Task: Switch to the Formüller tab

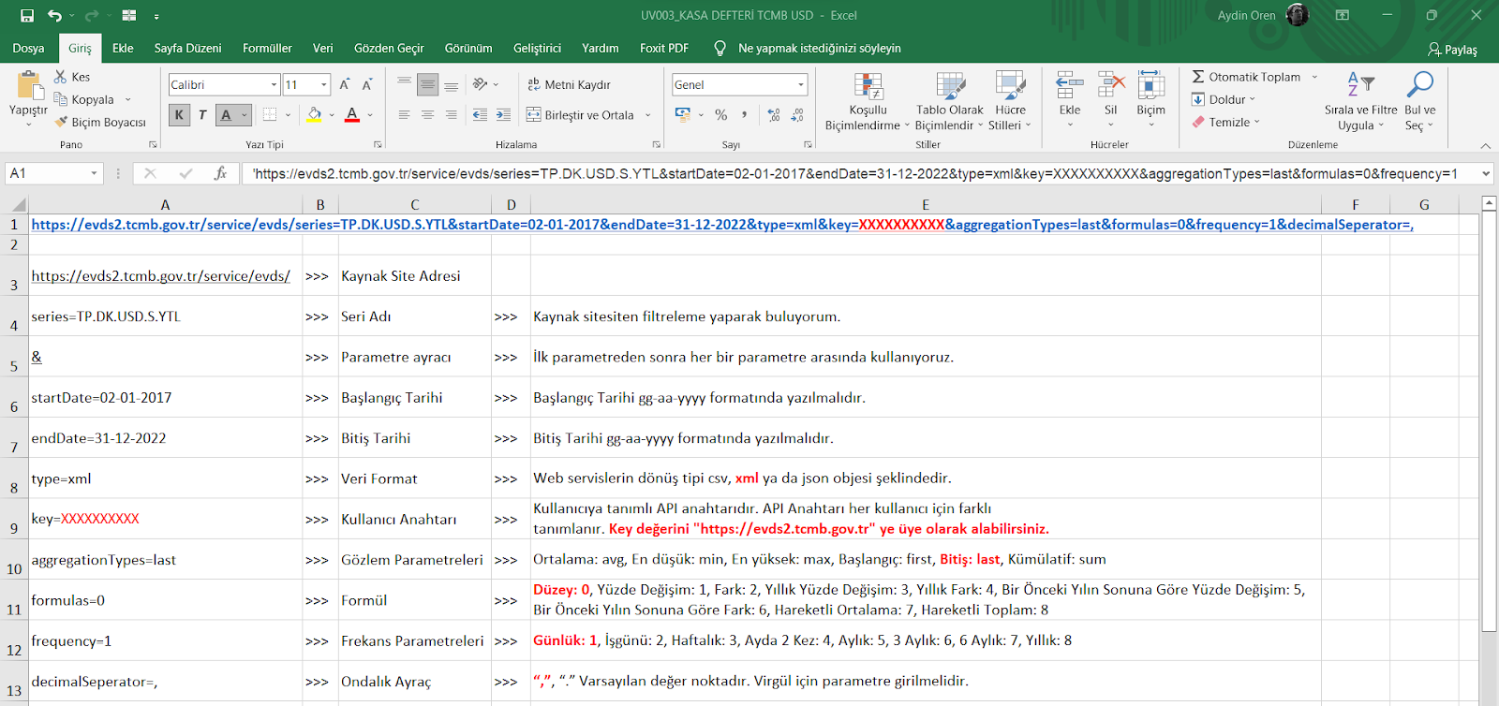Action: click(x=267, y=48)
